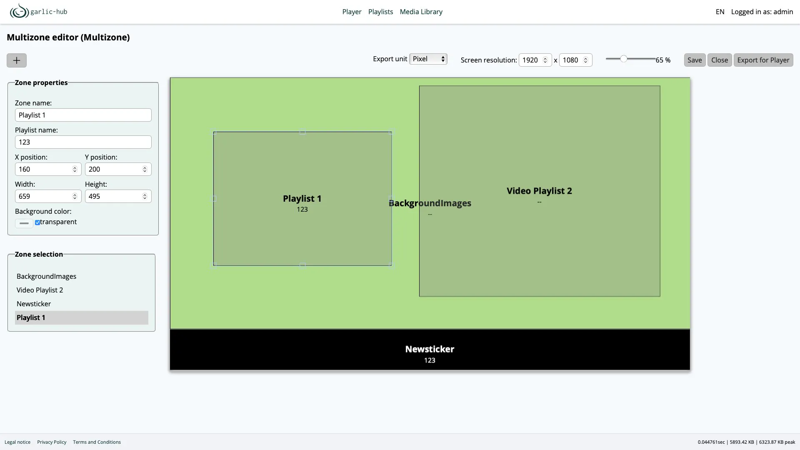This screenshot has height=450, width=800.
Task: Open Terms and Conditions link
Action: click(97, 442)
